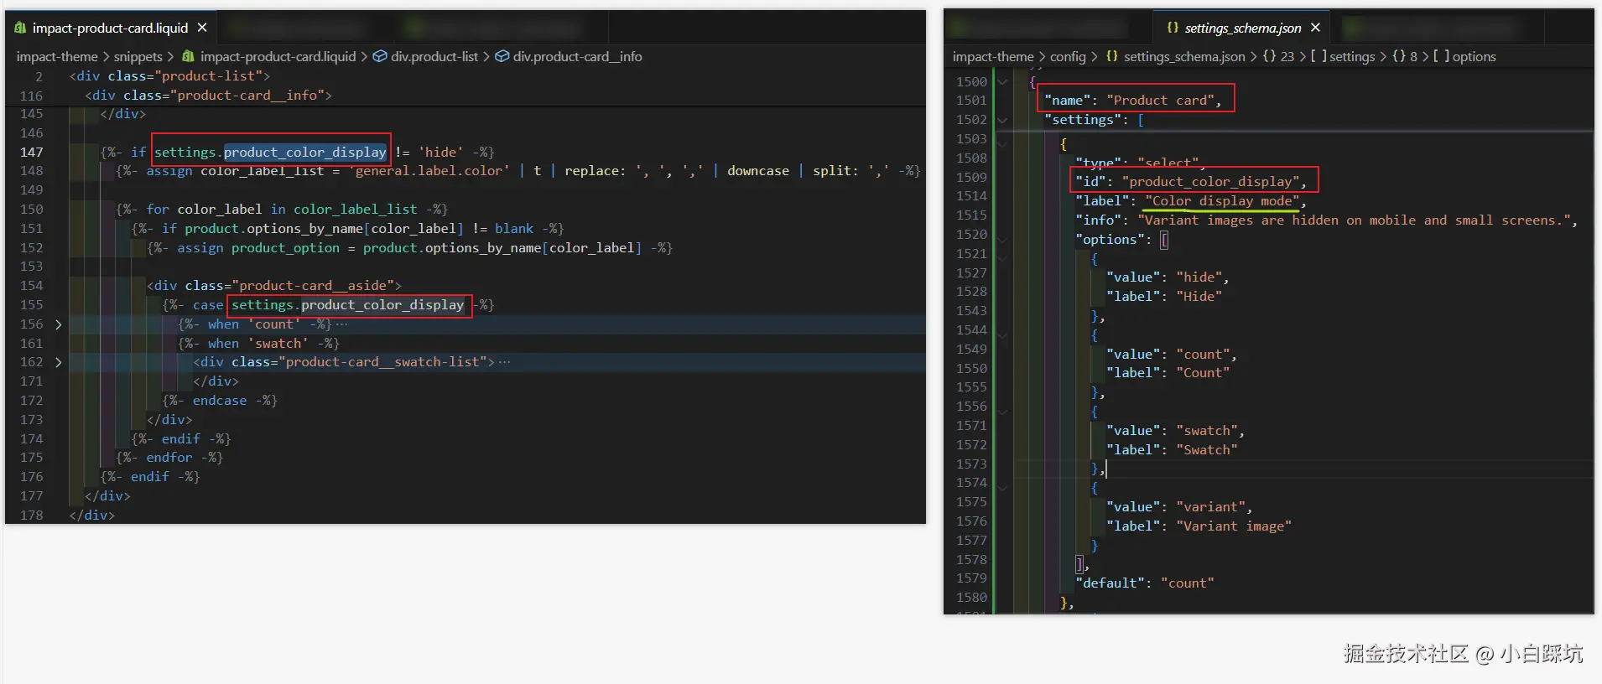Click the cube icon before div.product-list breadcrumb
1602x684 pixels.
380,56
